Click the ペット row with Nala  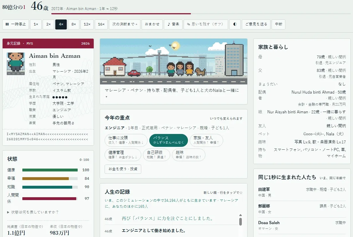coord(302,134)
